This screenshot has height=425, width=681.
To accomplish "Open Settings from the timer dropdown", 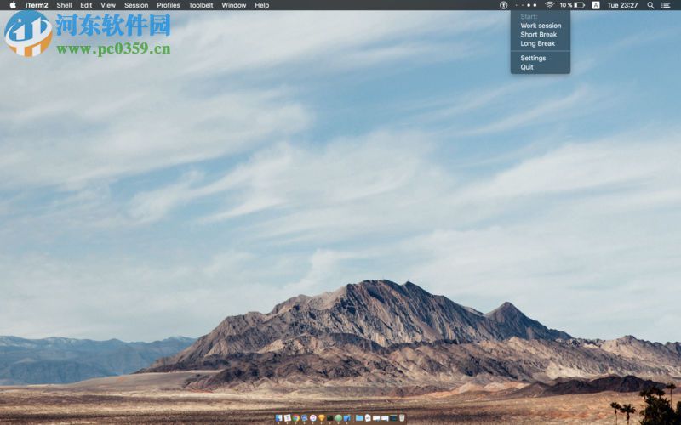I will click(533, 58).
